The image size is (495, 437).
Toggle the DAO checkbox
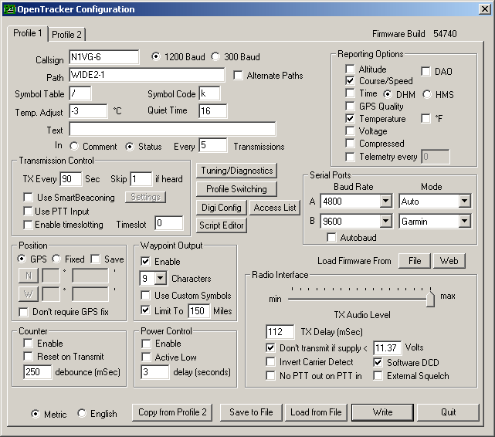tap(425, 71)
